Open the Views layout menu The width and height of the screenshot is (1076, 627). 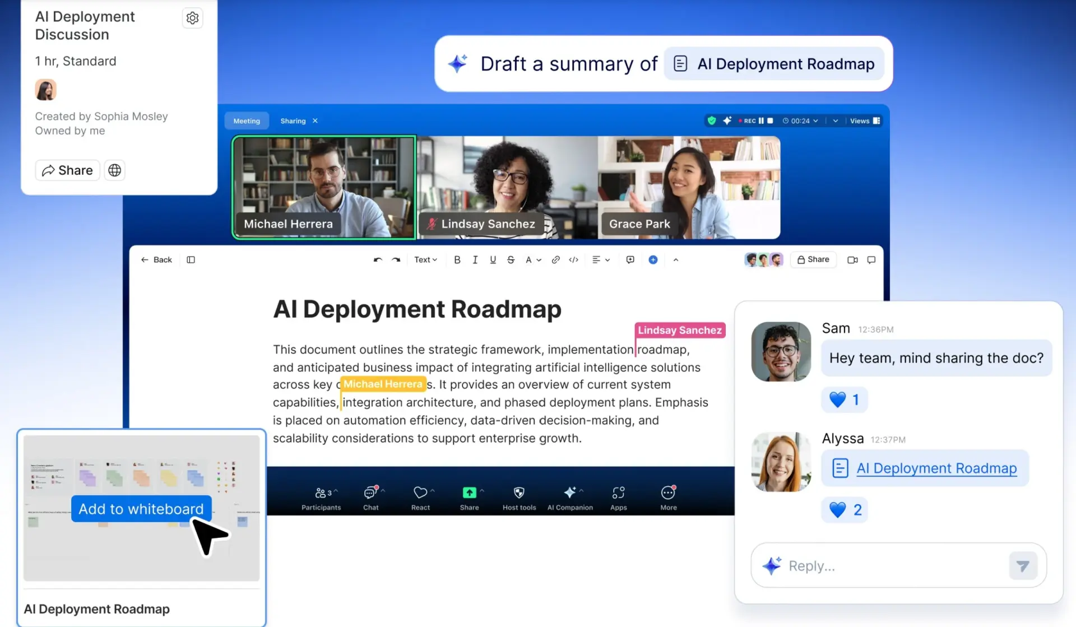[865, 120]
